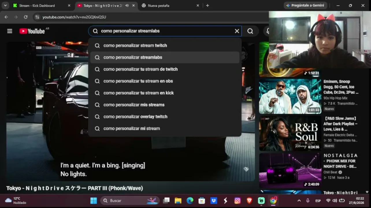Expand the tab search dropdown arrow
This screenshot has width=371, height=208.
click(6, 5)
